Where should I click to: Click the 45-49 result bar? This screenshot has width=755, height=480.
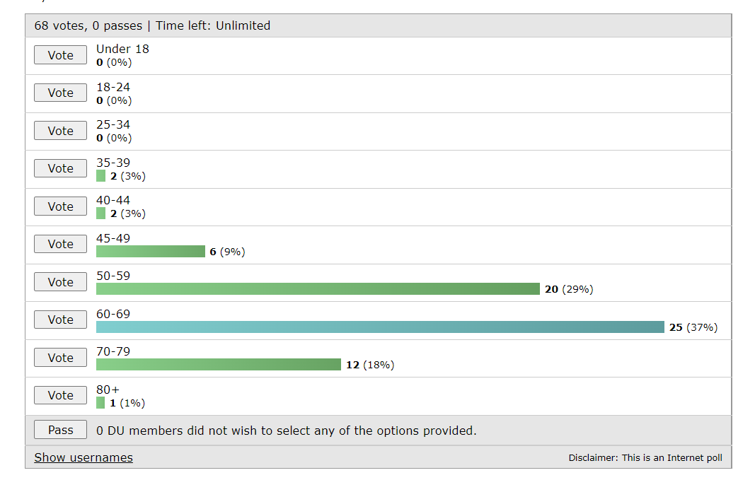click(150, 252)
